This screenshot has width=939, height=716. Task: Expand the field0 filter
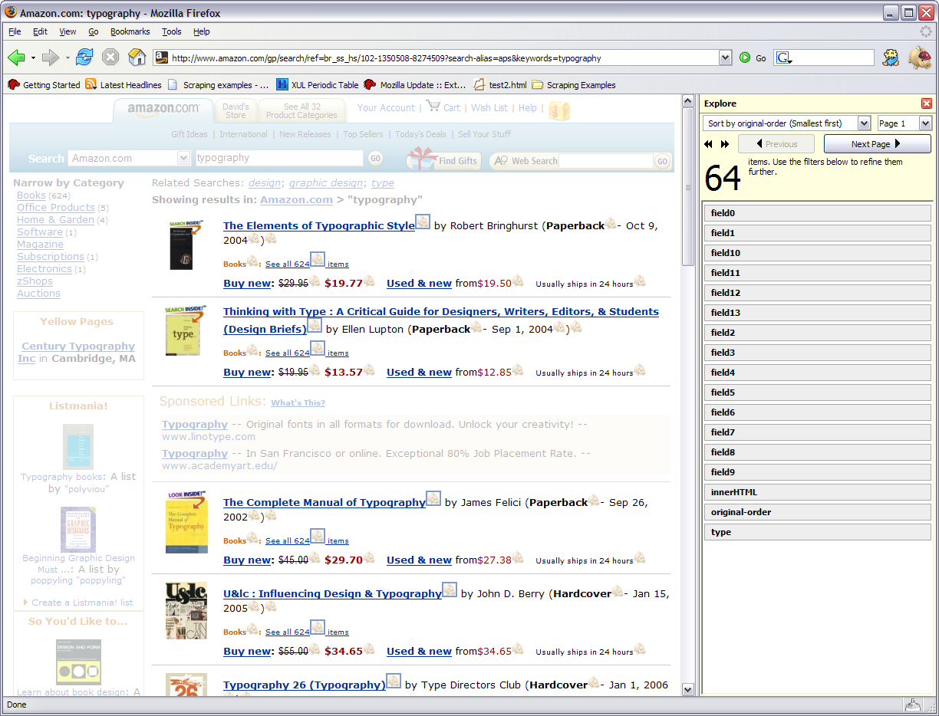[x=817, y=213]
